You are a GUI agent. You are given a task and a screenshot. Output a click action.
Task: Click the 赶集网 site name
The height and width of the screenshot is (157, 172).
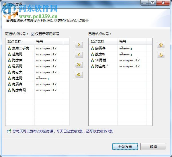(17, 54)
